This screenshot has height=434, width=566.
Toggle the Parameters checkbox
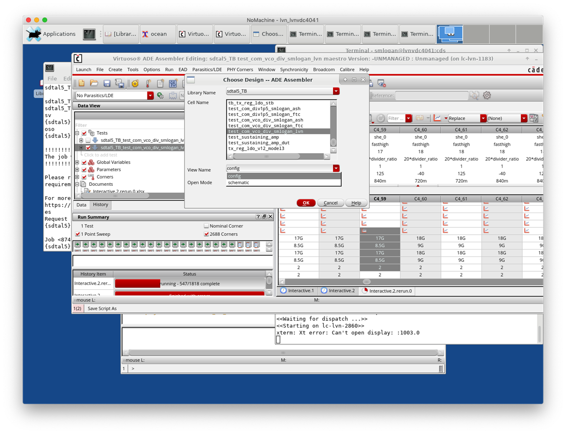84,170
